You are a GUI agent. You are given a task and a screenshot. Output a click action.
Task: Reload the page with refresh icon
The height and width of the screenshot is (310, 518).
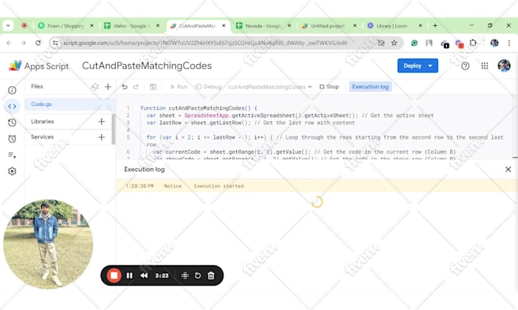click(x=38, y=43)
